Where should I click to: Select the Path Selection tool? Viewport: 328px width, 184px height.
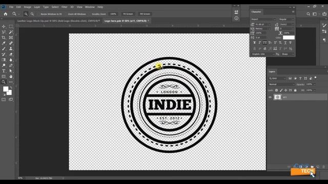(11, 71)
